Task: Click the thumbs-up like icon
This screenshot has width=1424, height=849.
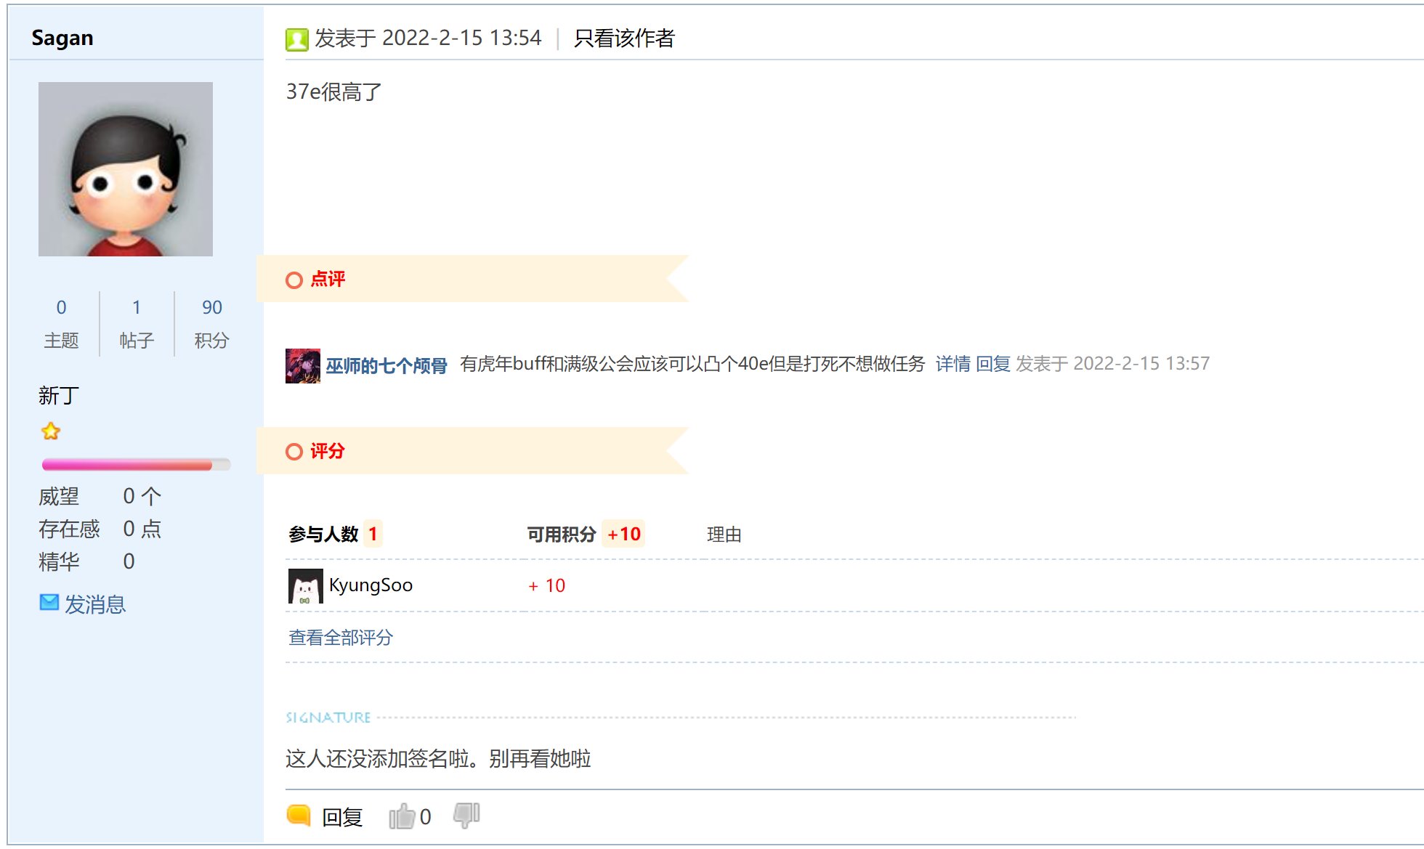Action: [401, 816]
